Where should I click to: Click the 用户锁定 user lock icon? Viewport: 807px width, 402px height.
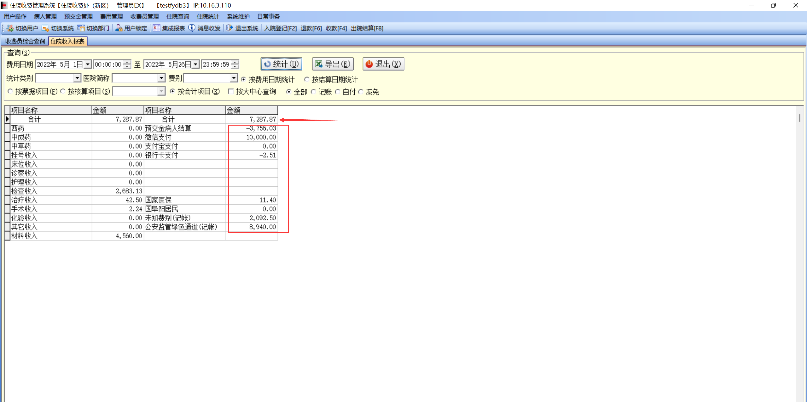119,28
